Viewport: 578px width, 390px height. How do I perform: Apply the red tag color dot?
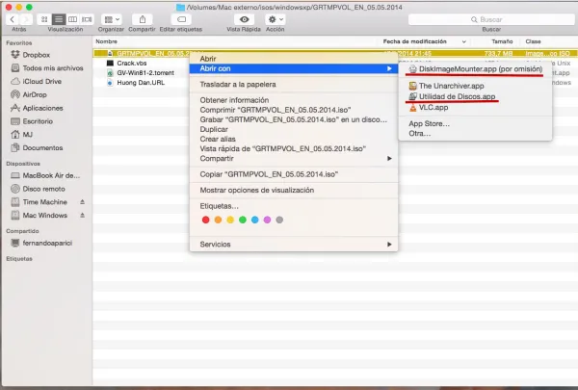205,220
